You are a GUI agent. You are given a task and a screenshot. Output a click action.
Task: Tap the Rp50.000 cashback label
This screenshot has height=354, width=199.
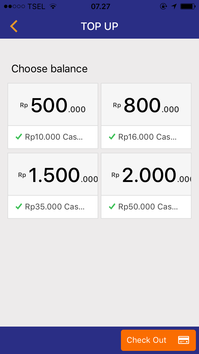pyautogui.click(x=148, y=207)
